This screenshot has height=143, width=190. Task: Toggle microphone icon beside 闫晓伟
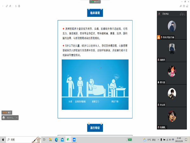pos(158,60)
